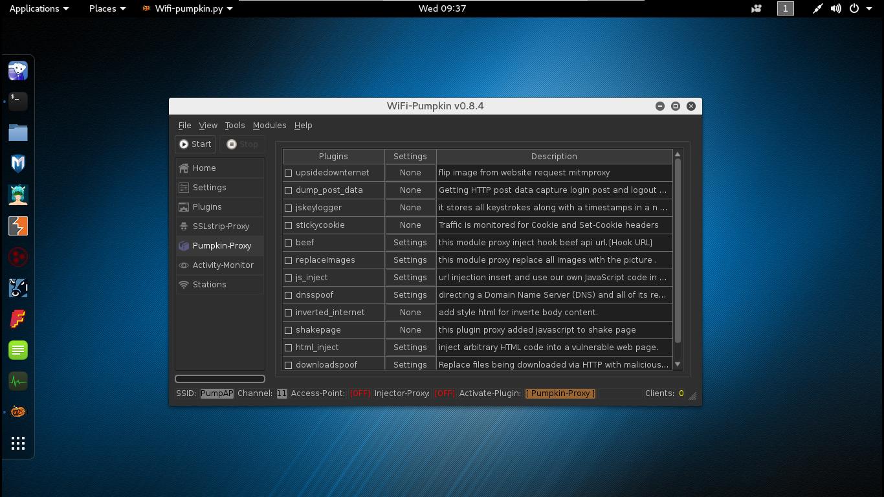This screenshot has width=884, height=497.
Task: Open the File menu
Action: [184, 126]
